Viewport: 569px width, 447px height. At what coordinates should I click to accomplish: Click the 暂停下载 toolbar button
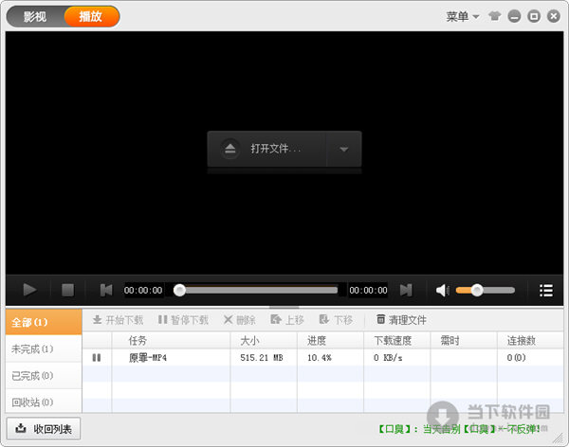(x=183, y=320)
